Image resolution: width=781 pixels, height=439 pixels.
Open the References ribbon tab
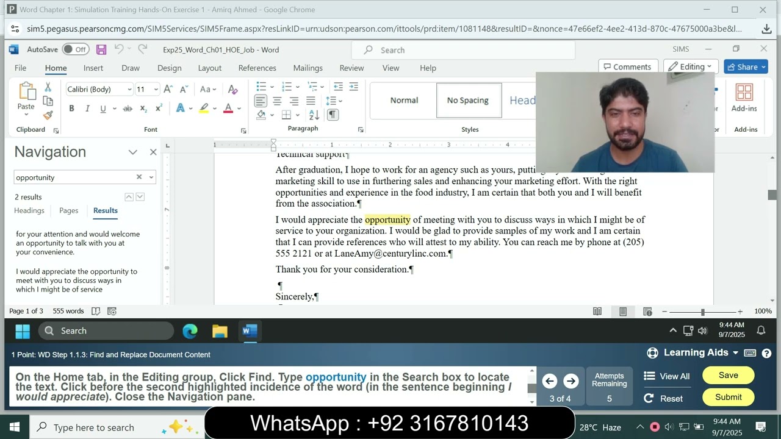257,68
